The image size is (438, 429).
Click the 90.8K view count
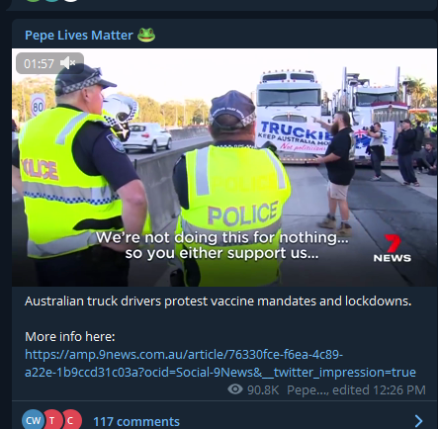[263, 390]
